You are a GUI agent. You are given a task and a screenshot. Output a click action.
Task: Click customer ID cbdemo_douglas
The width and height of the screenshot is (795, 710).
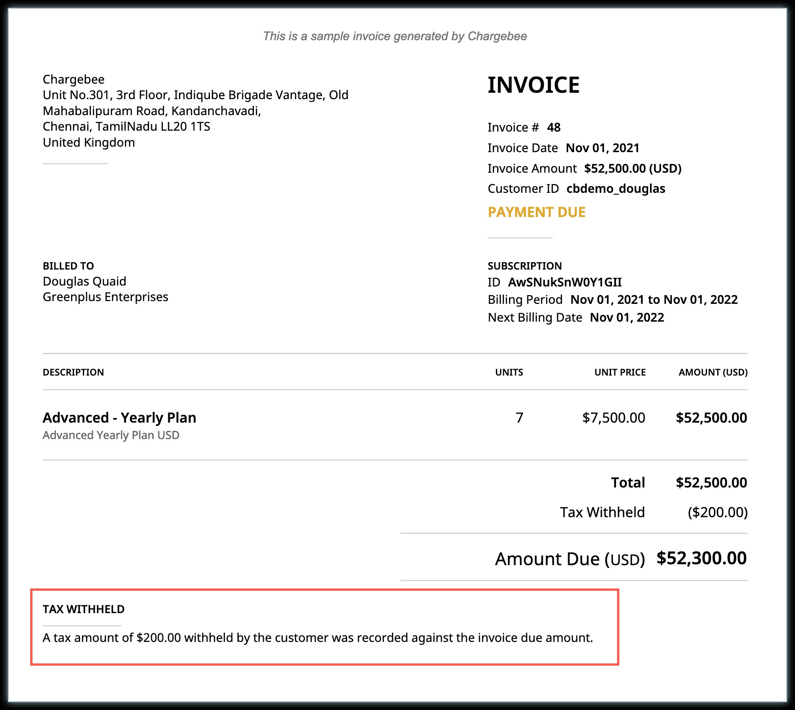coord(616,189)
